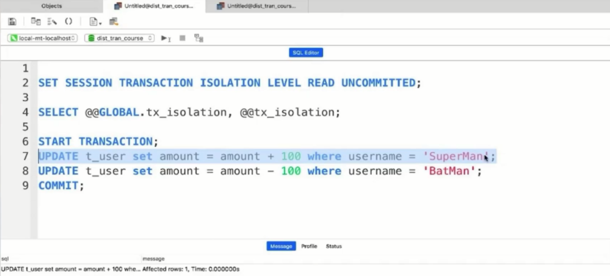This screenshot has height=276, width=610.
Task: Select the second Untitled@dist_tran_course tab
Action: [257, 6]
